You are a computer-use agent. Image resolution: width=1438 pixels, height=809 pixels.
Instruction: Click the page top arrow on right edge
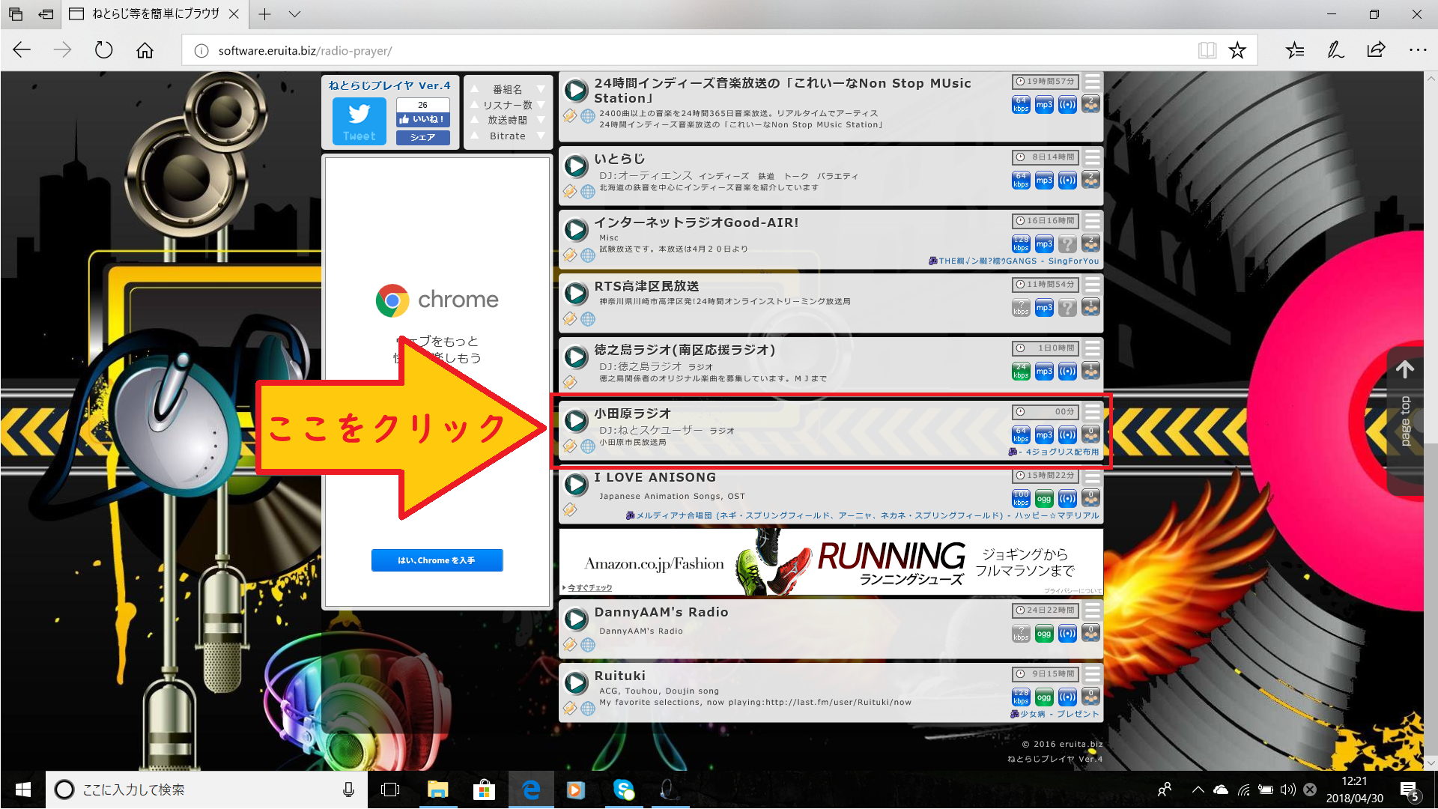click(1405, 369)
